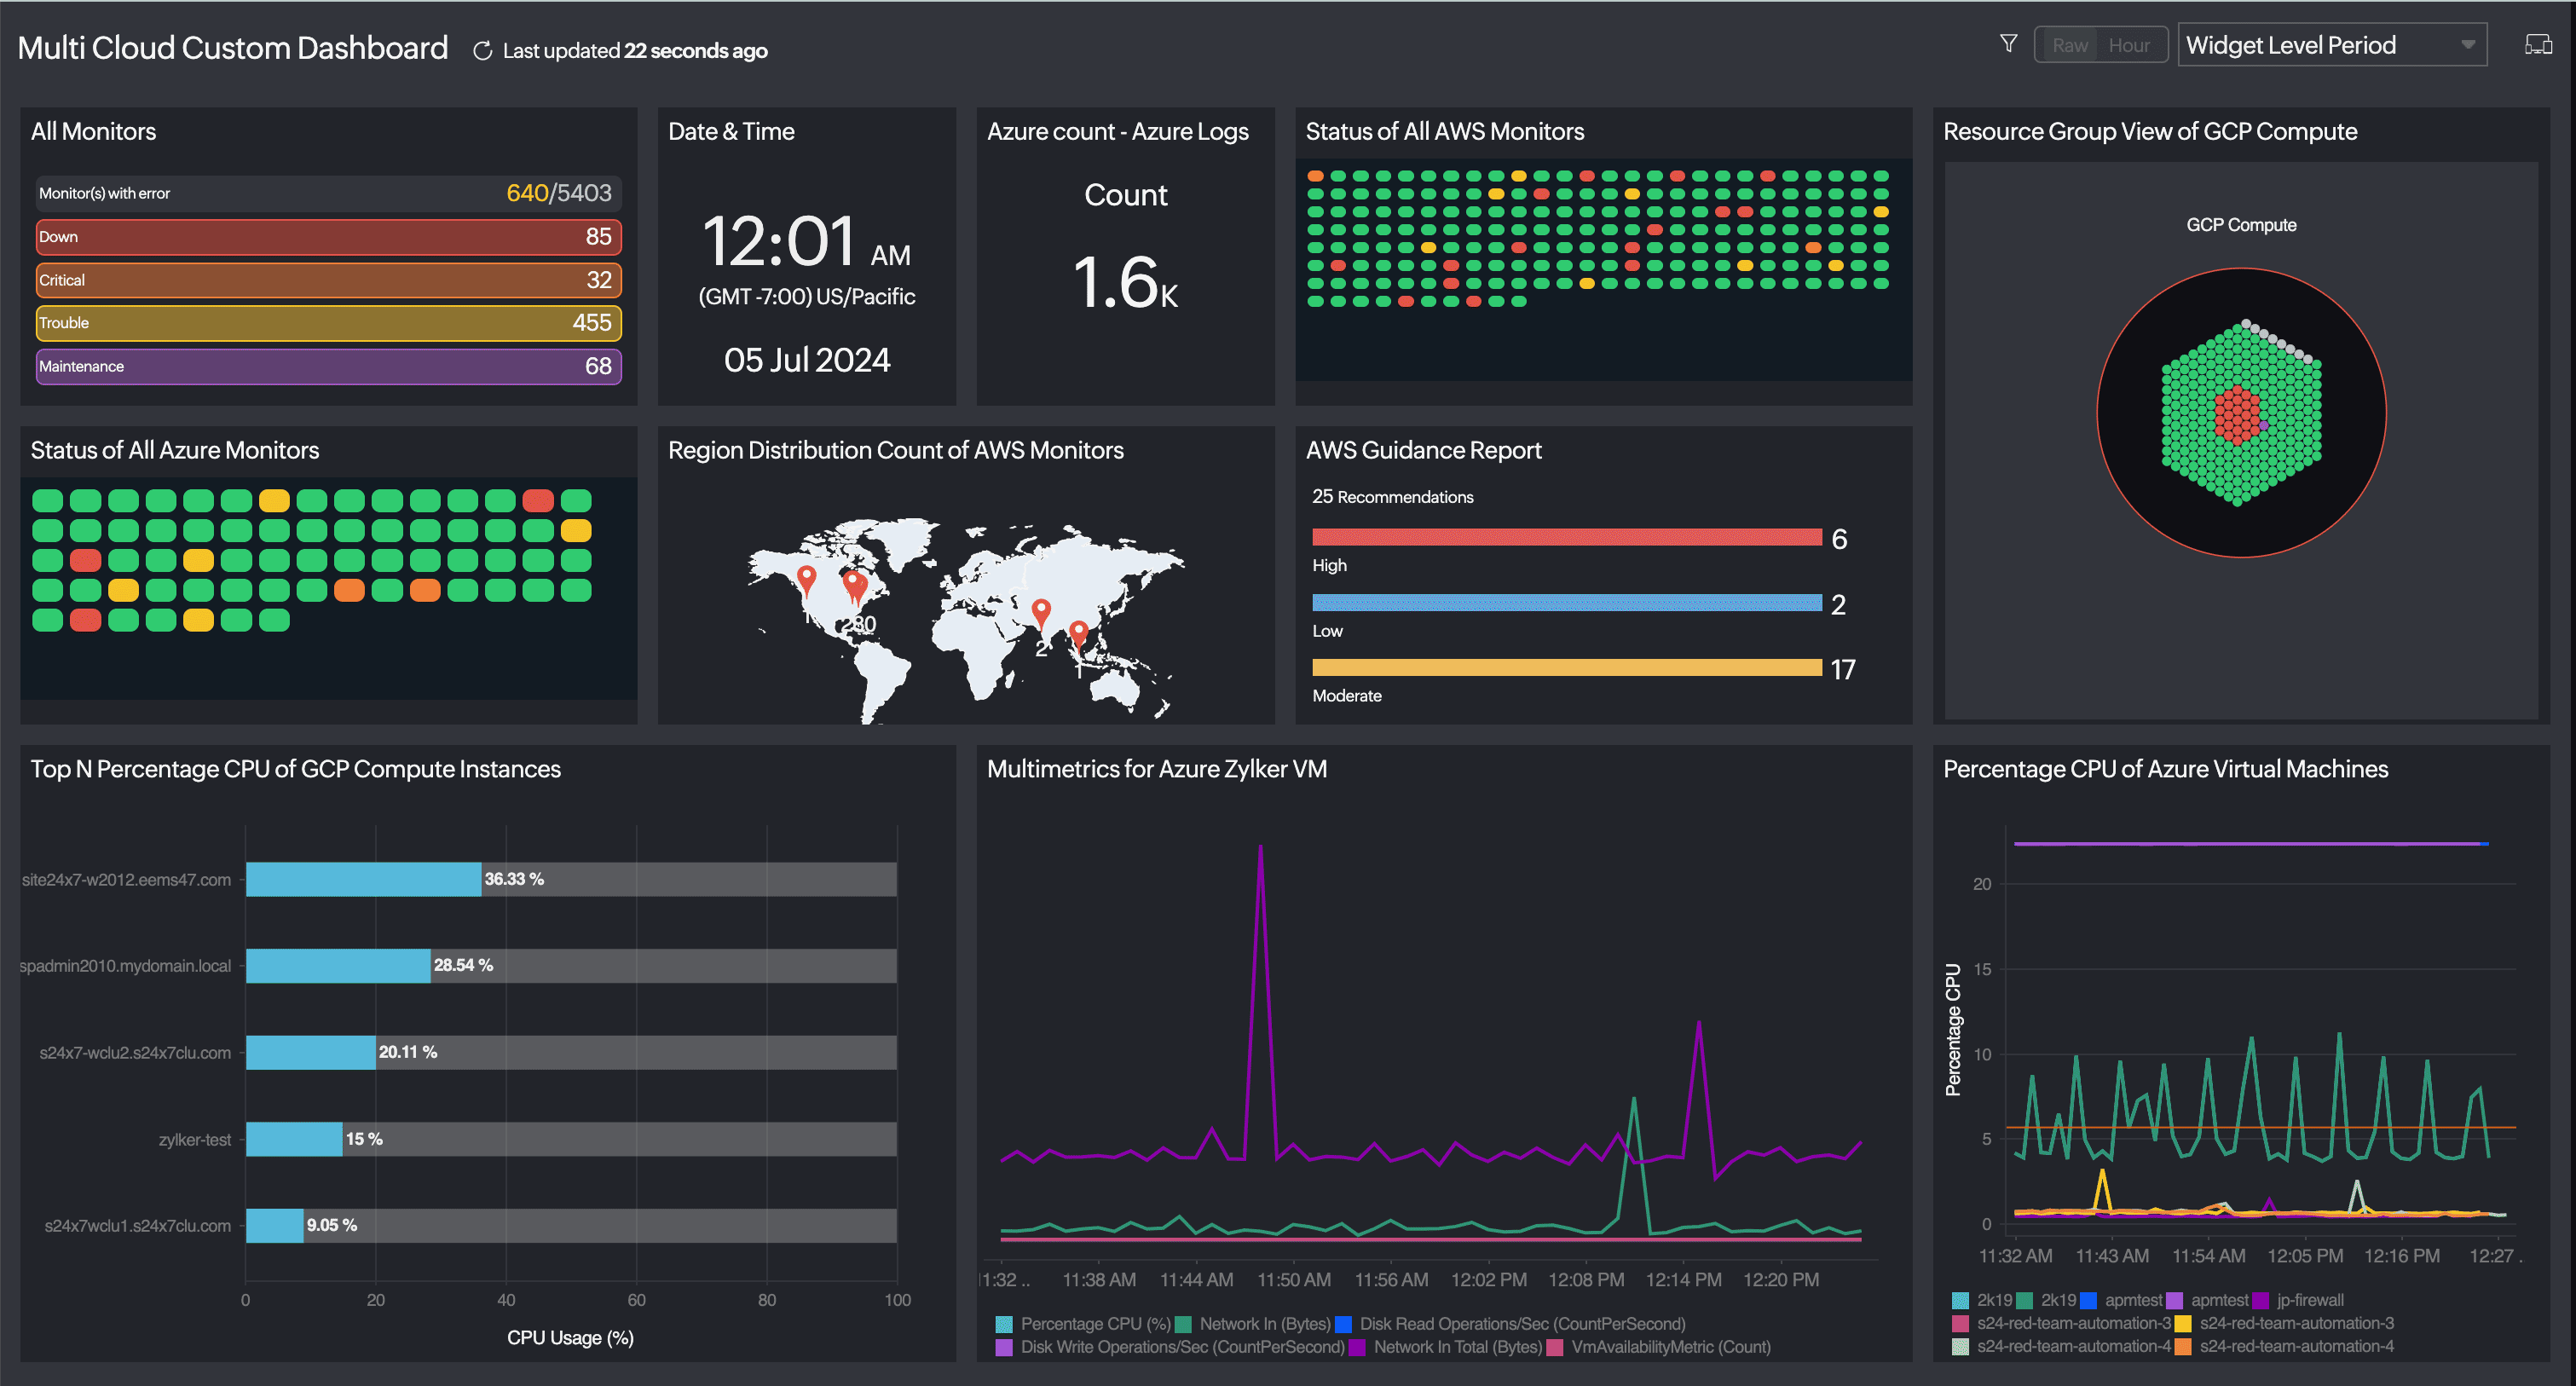Screen dimensions: 2576x1386
Task: Open the filter options with the funnel icon
Action: (2008, 43)
